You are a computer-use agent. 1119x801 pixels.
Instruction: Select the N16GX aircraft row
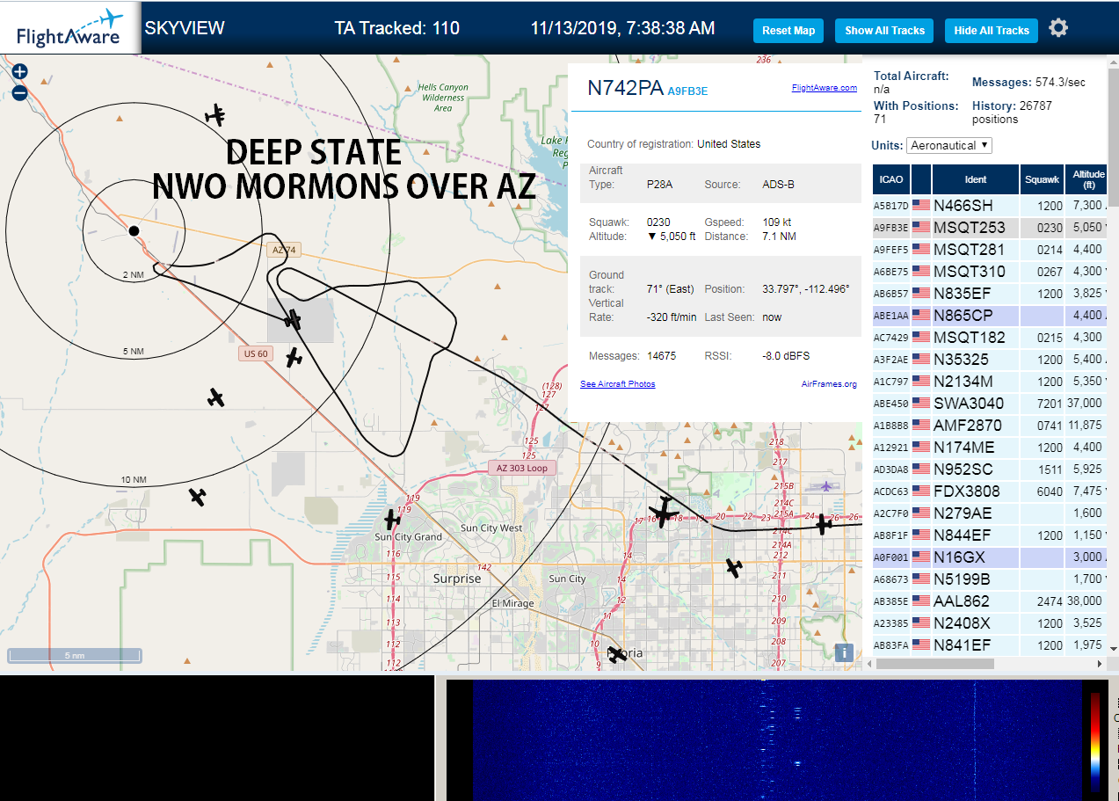tap(990, 557)
